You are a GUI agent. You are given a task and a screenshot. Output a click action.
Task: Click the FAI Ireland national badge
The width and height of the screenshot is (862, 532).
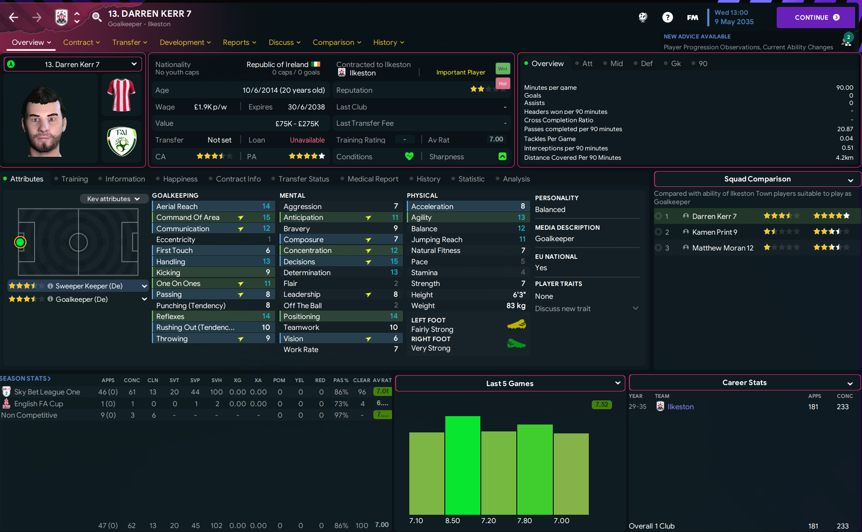pyautogui.click(x=122, y=142)
